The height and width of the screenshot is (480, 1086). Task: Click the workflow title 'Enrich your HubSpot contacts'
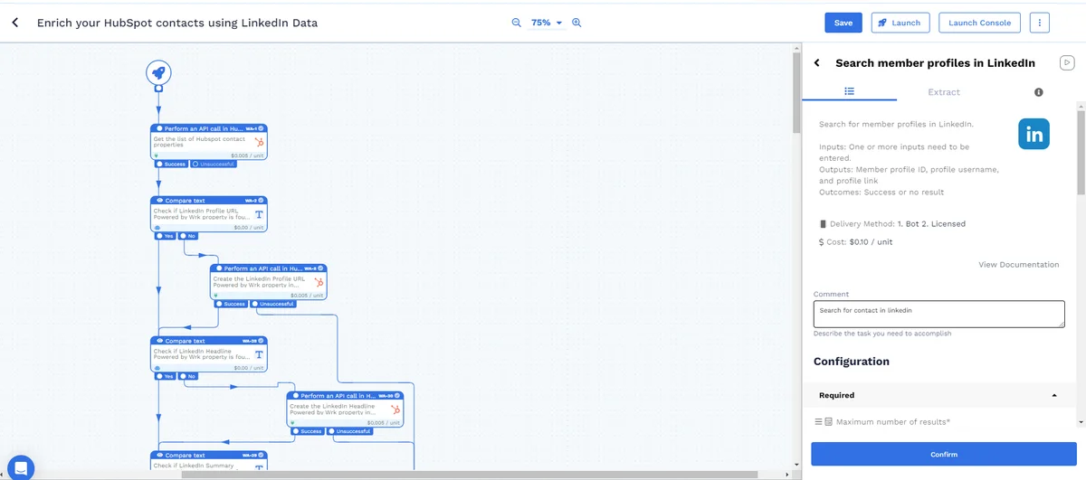click(x=177, y=23)
